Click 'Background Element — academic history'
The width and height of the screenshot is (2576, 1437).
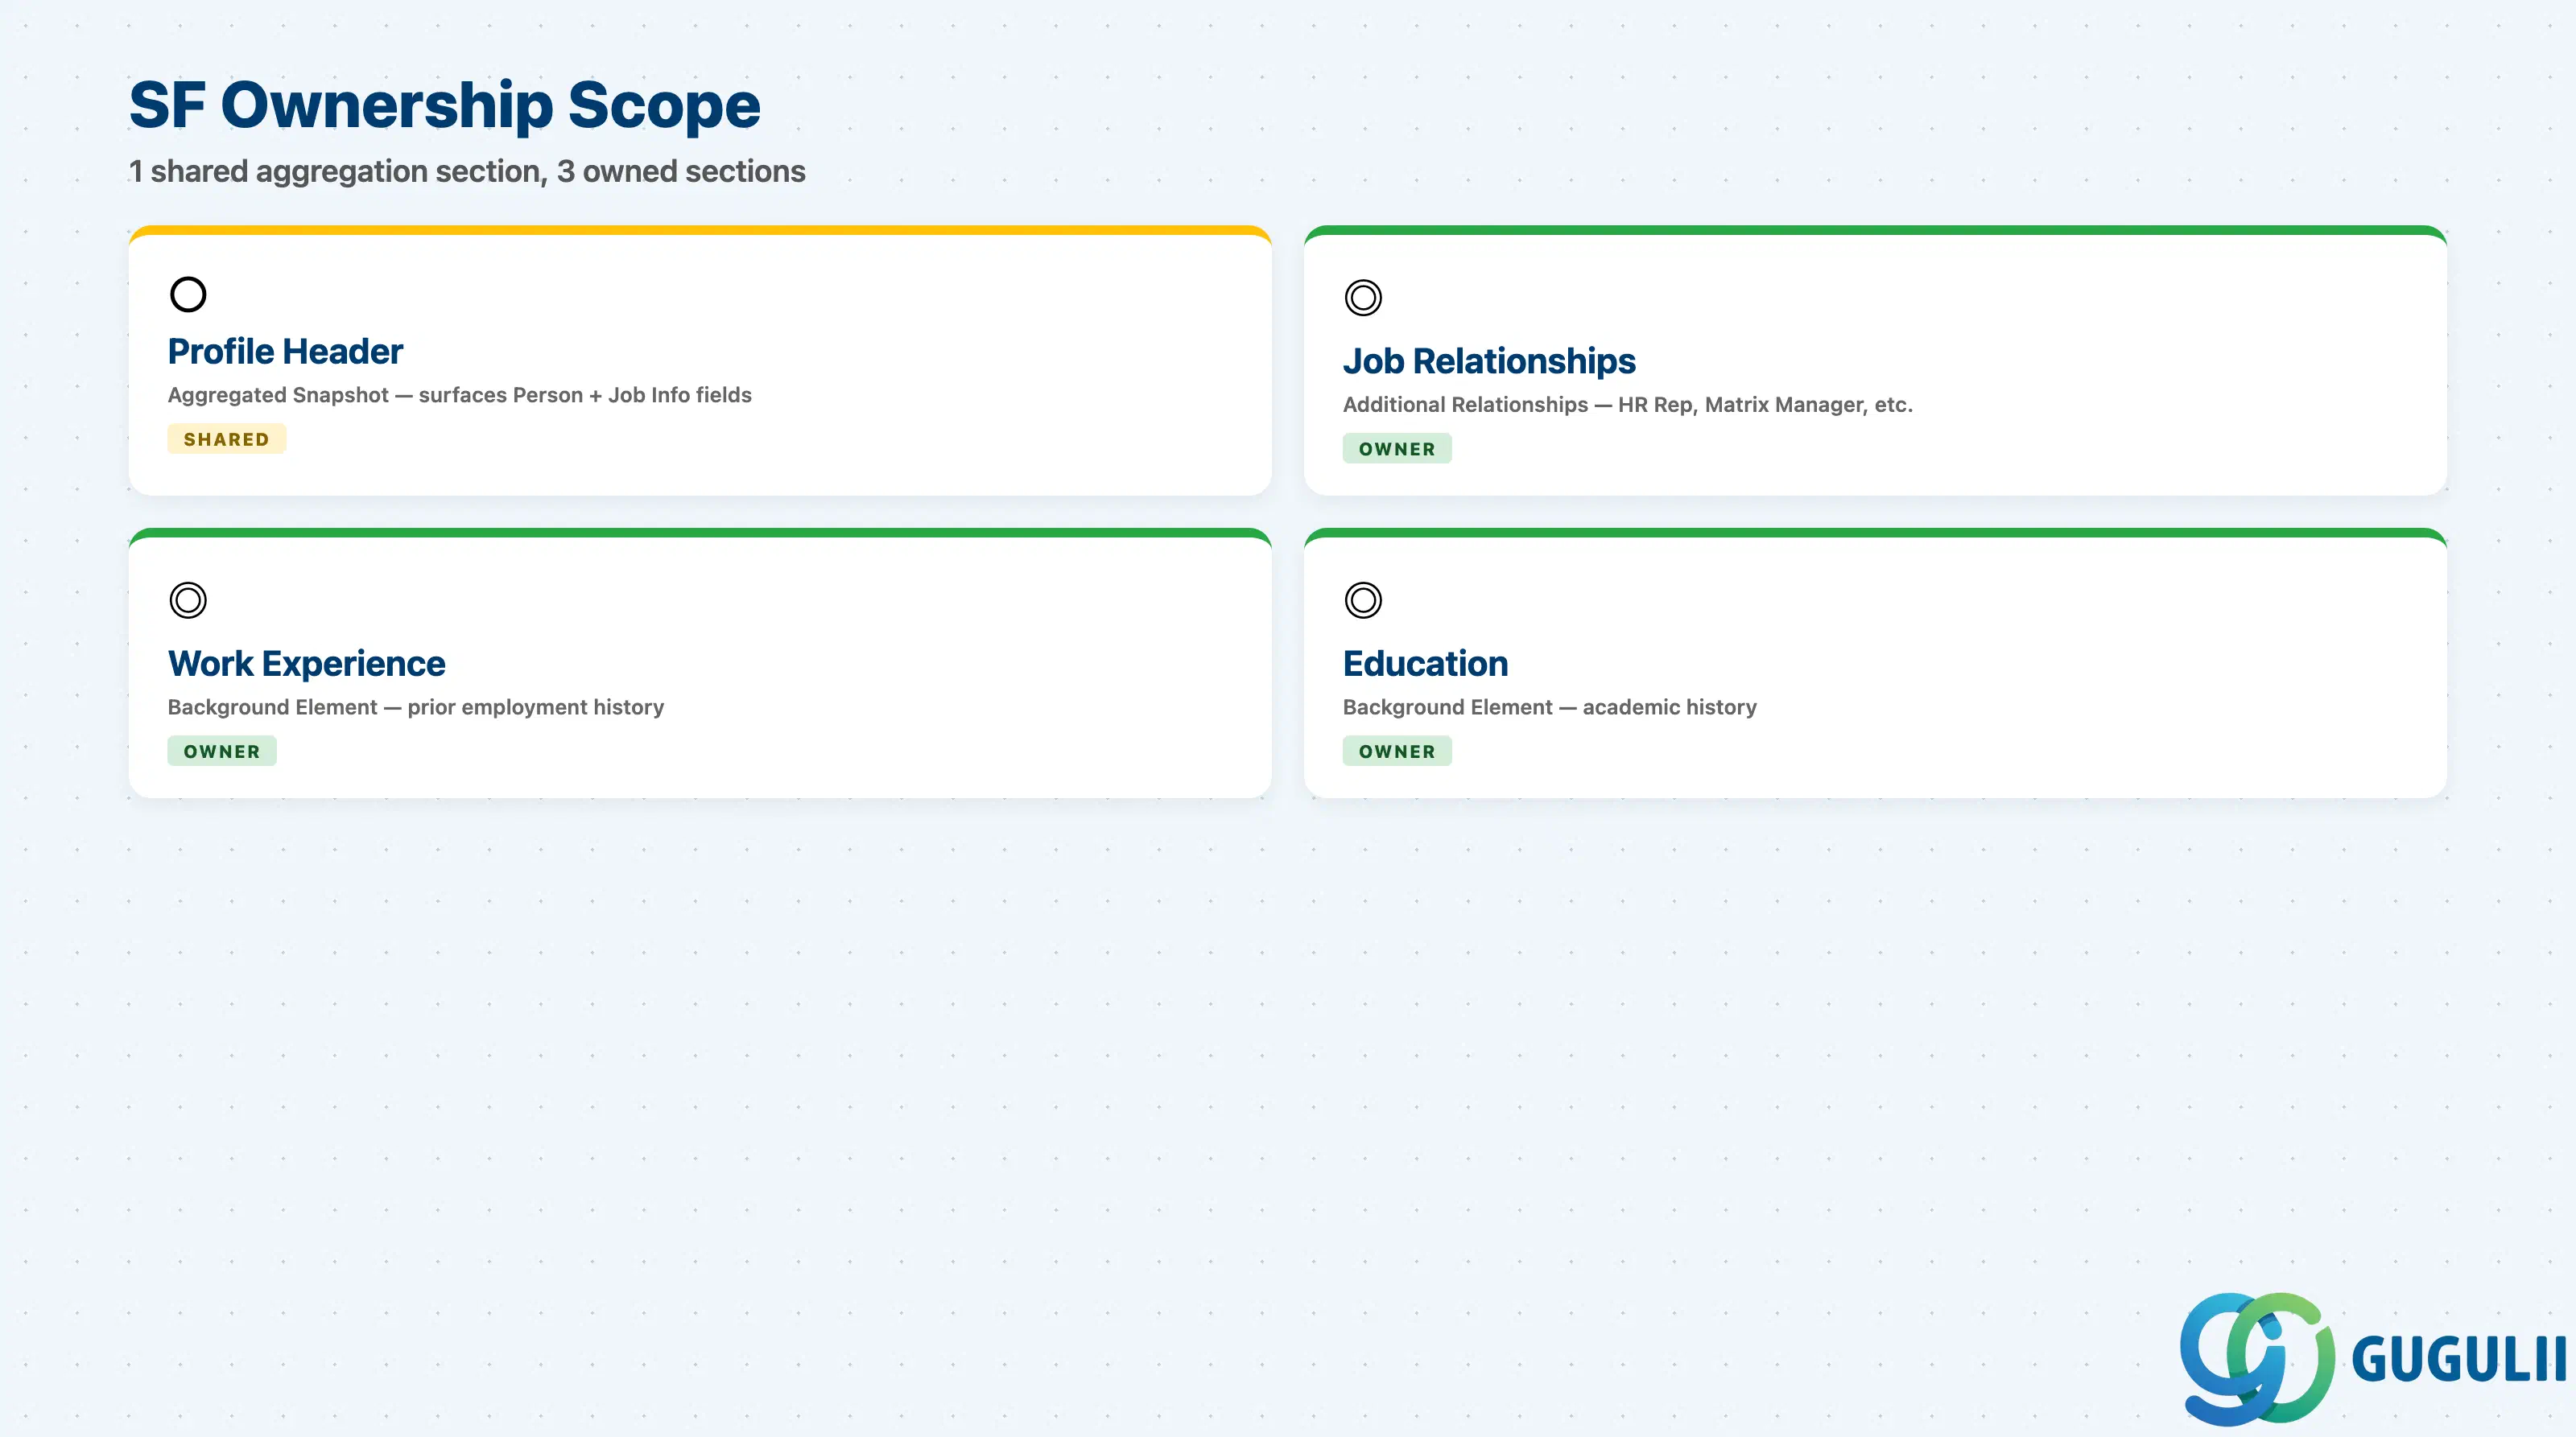tap(1550, 707)
